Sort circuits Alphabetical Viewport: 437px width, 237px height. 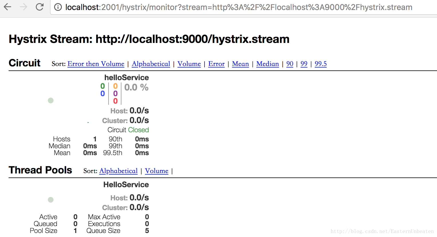coord(151,64)
